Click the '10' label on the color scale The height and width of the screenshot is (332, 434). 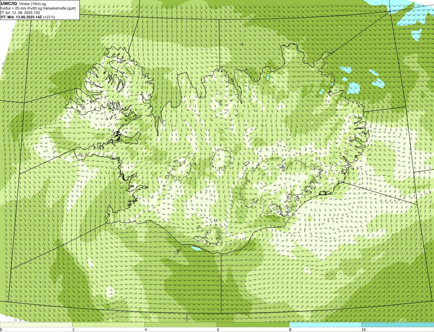point(363,330)
